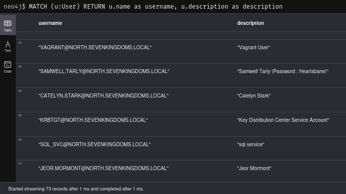Select the JEOR.MORMONT username cell
The image size is (346, 194).
tap(103, 168)
